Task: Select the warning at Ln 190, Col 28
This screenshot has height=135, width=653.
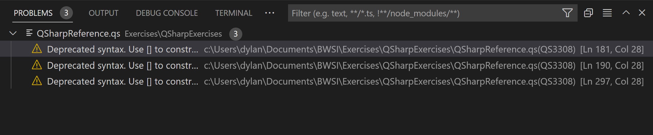Action: click(123, 65)
